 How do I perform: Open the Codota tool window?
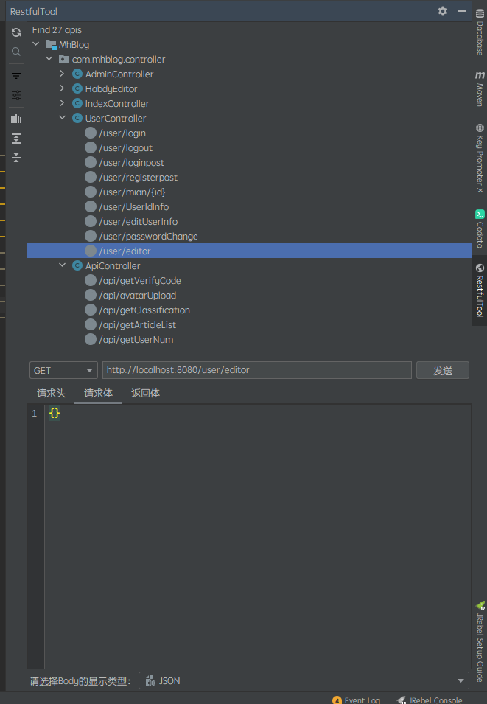[x=480, y=229]
